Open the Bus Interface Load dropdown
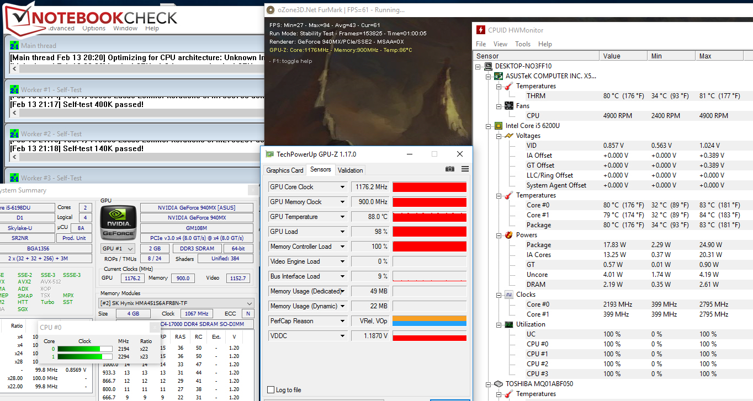 point(343,276)
